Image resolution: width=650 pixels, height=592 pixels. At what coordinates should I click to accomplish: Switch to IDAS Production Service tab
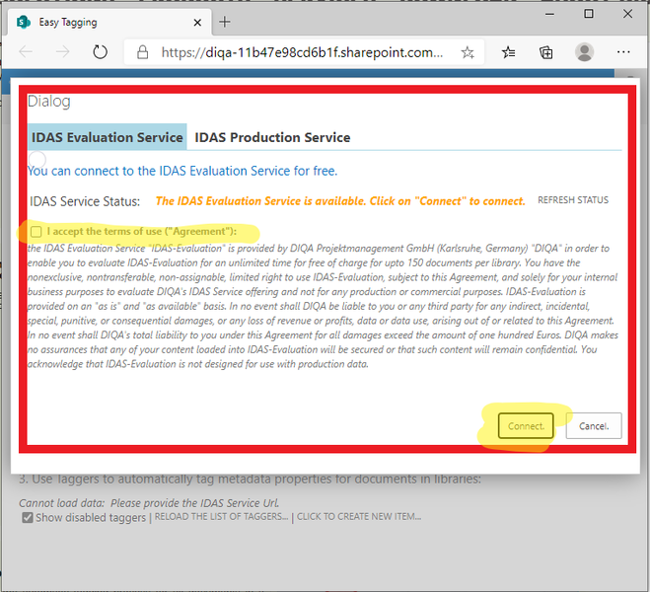pos(272,137)
